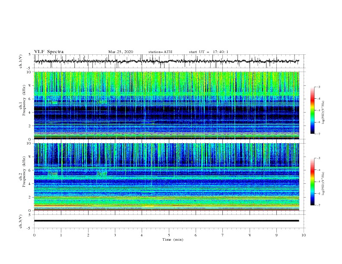
Task: Select the ch.2 "Frequency (kHz)" axis label
Action: [x=24, y=172]
